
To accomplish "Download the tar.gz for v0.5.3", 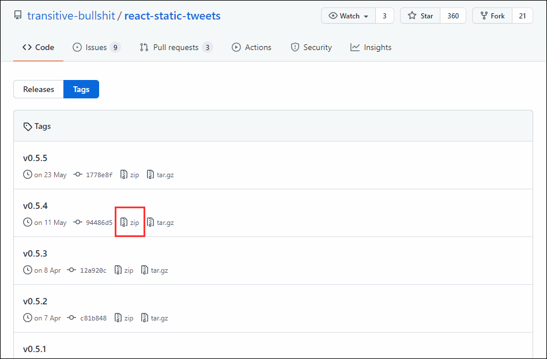I will 154,270.
